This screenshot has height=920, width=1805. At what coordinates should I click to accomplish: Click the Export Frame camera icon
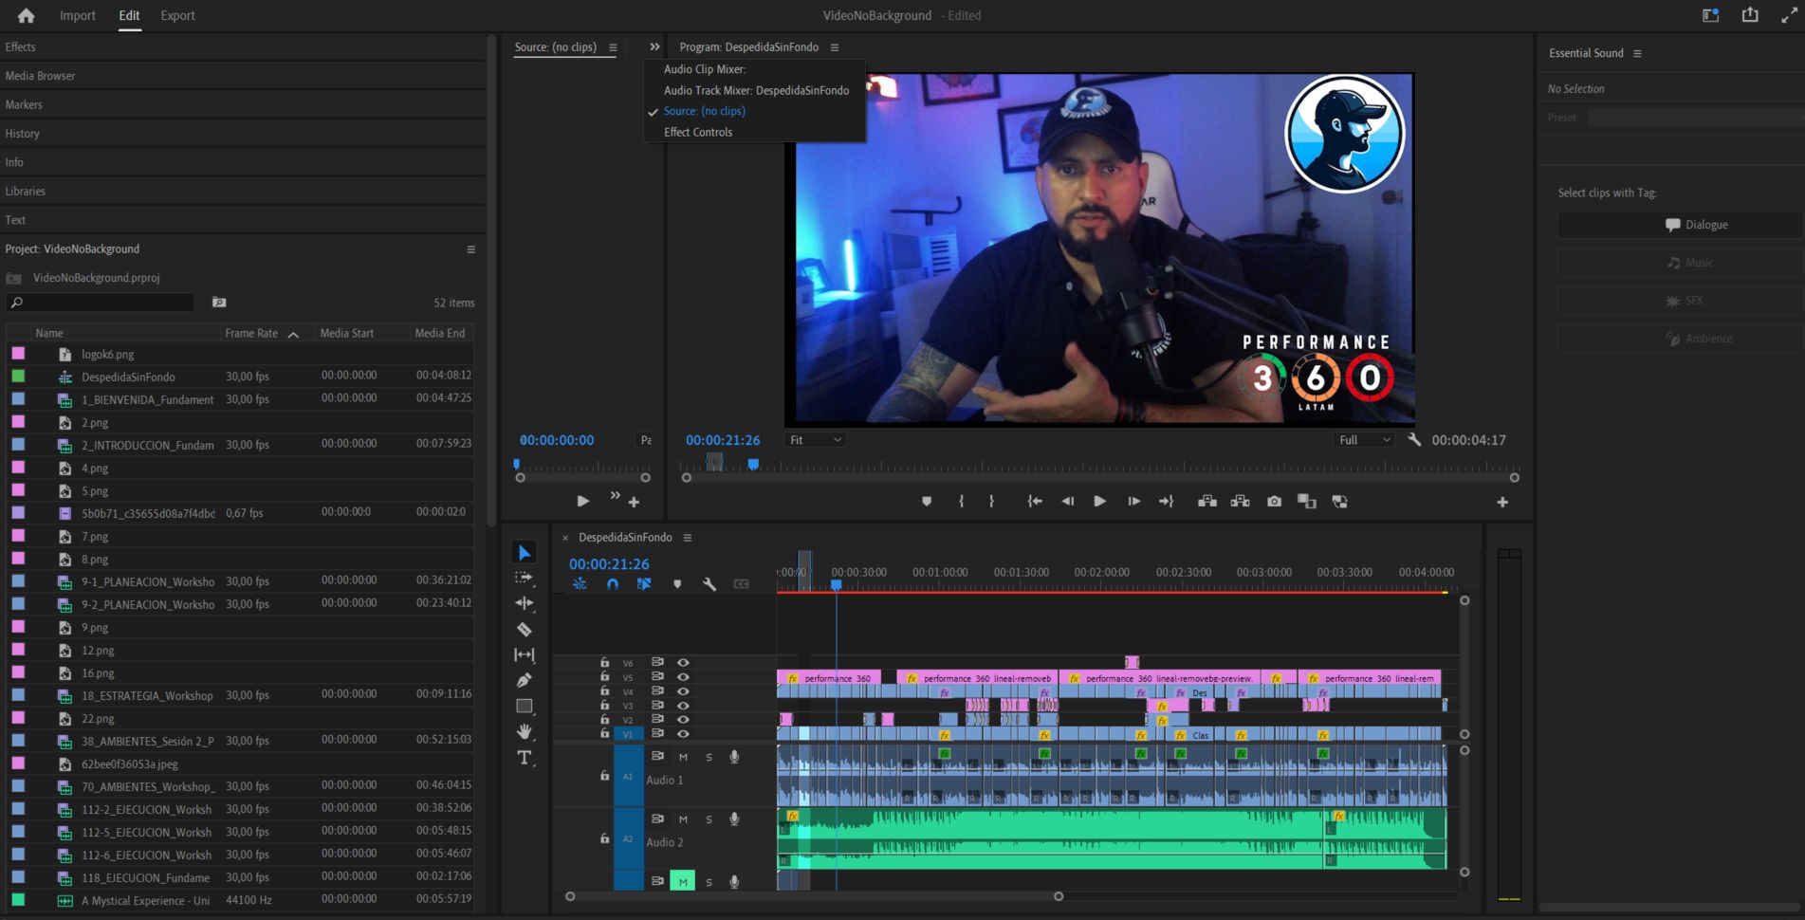(x=1274, y=502)
